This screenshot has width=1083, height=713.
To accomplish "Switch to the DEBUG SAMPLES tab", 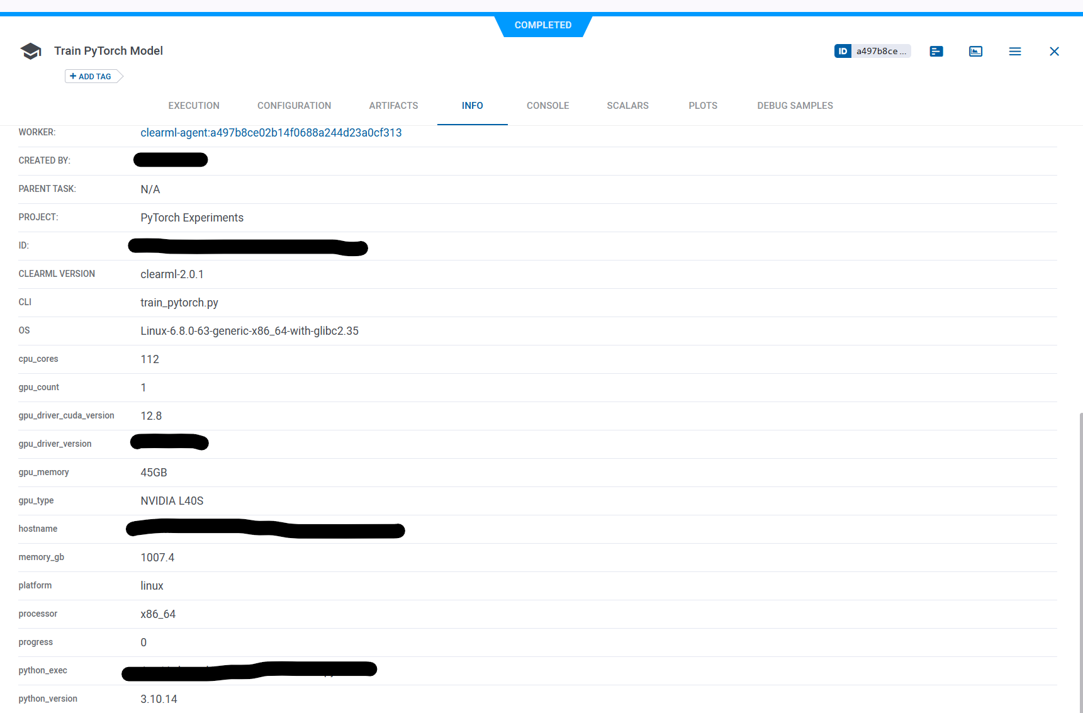I will tap(795, 106).
